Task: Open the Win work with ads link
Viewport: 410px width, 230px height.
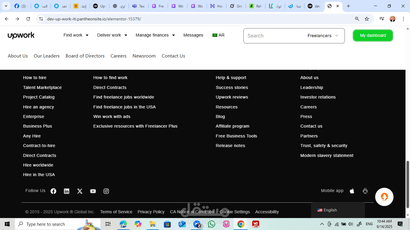Action: click(x=112, y=116)
